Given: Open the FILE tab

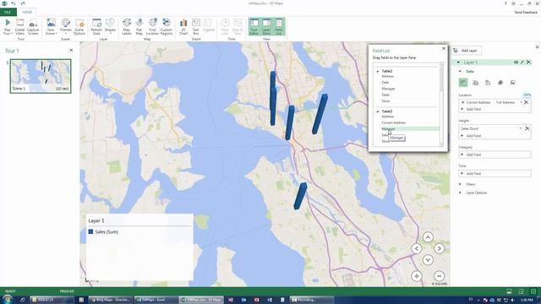Looking at the screenshot, I should click(x=8, y=12).
